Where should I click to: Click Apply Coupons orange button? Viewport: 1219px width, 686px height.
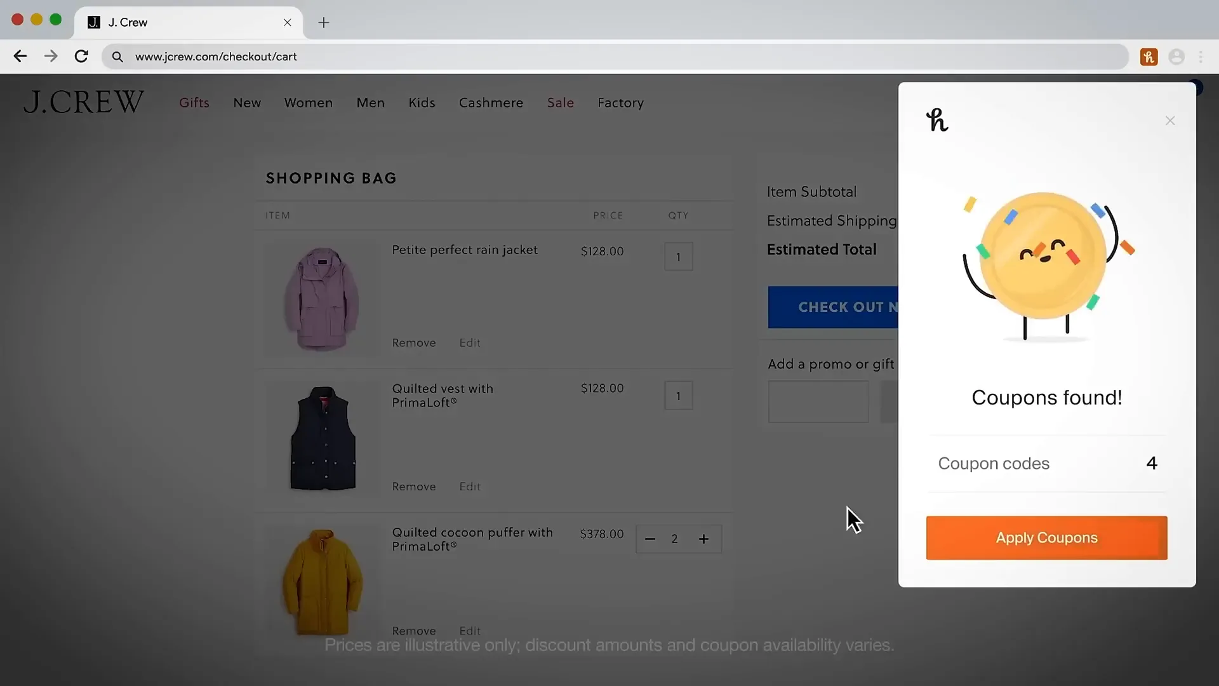[1046, 538]
